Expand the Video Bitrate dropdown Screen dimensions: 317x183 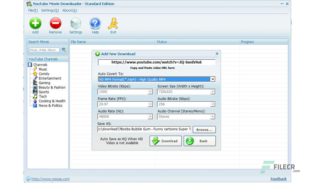tap(150, 92)
